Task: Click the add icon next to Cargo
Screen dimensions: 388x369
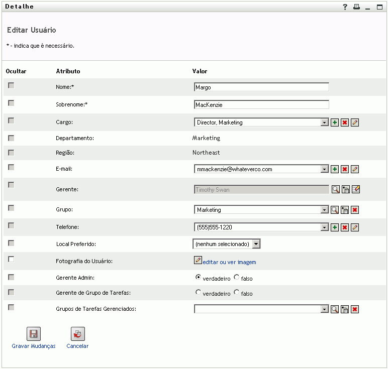Action: coord(335,122)
